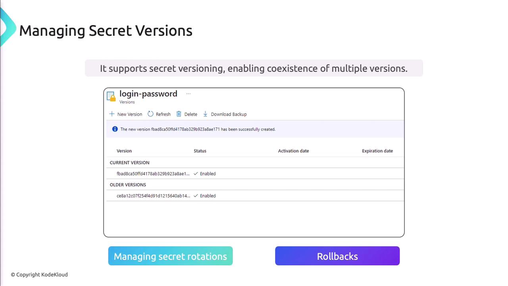Click the Managing secret rotations button

pyautogui.click(x=170, y=256)
